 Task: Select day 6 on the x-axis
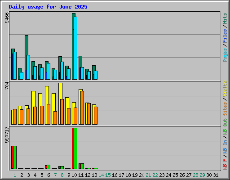click(x=49, y=175)
